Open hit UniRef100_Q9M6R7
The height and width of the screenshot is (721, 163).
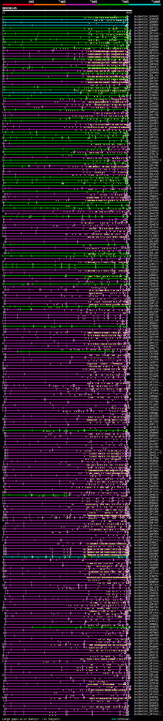coord(146,30)
